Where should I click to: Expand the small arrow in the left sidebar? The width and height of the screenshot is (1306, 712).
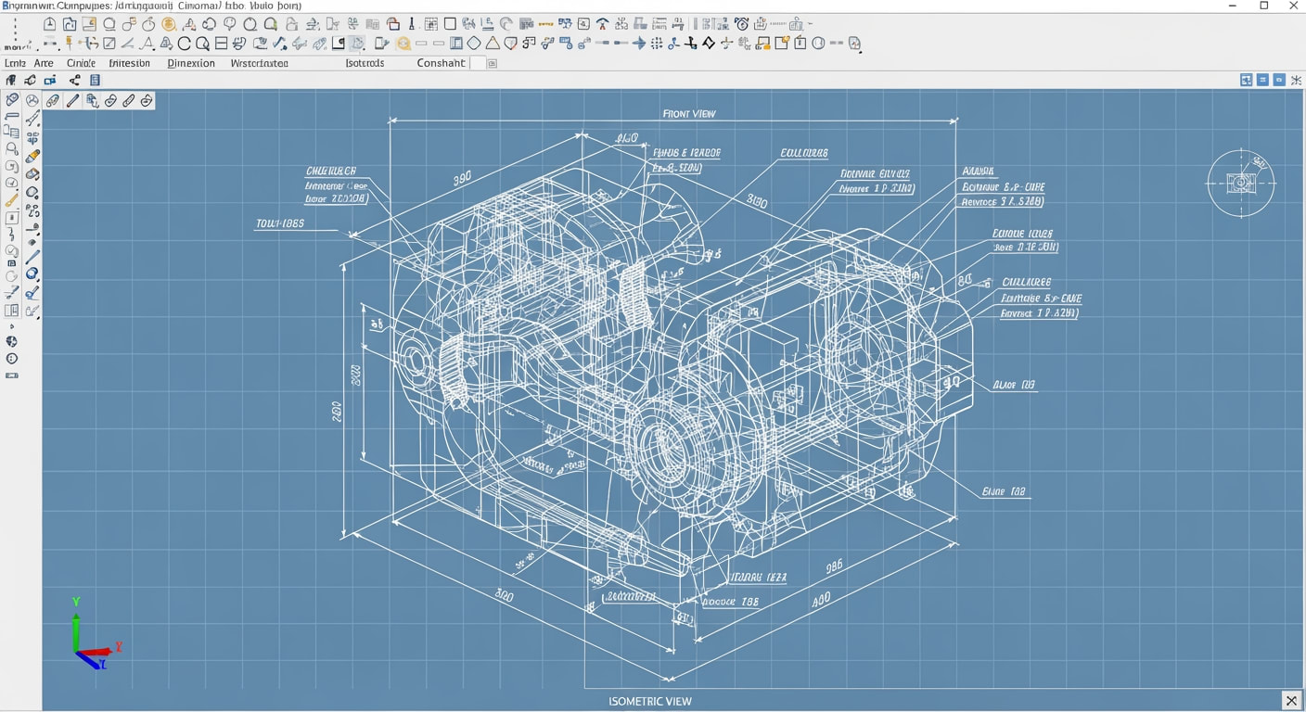click(12, 326)
